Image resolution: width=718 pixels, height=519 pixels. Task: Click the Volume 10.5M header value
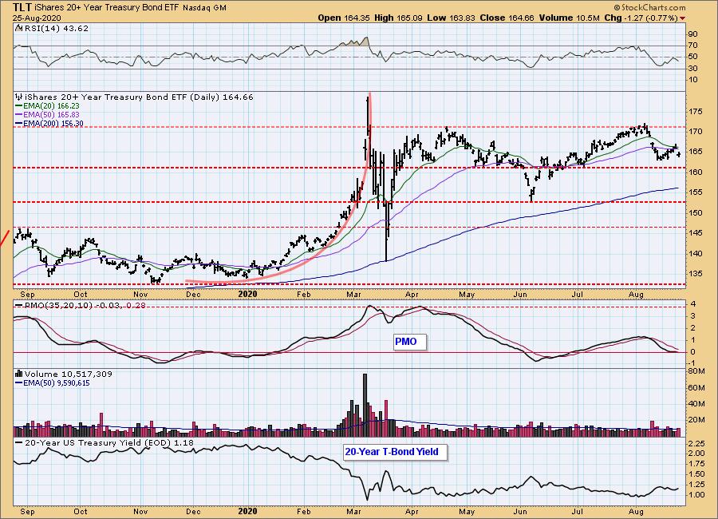click(x=569, y=18)
